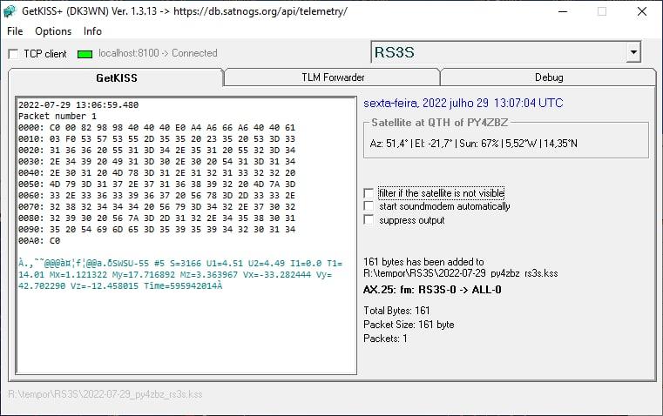The height and width of the screenshot is (416, 663).
Task: Minimize the GetKISS+ window
Action: pyautogui.click(x=563, y=11)
